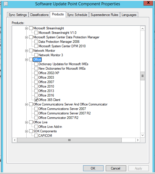Select the Office Live Add-in label
This screenshot has width=155, height=174.
tap(50, 127)
